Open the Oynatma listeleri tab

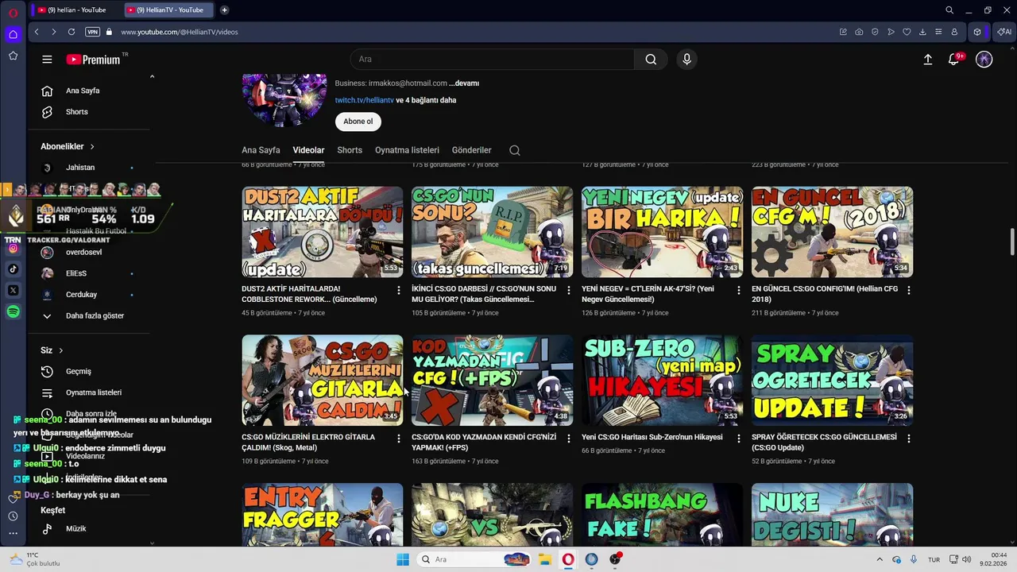click(407, 150)
